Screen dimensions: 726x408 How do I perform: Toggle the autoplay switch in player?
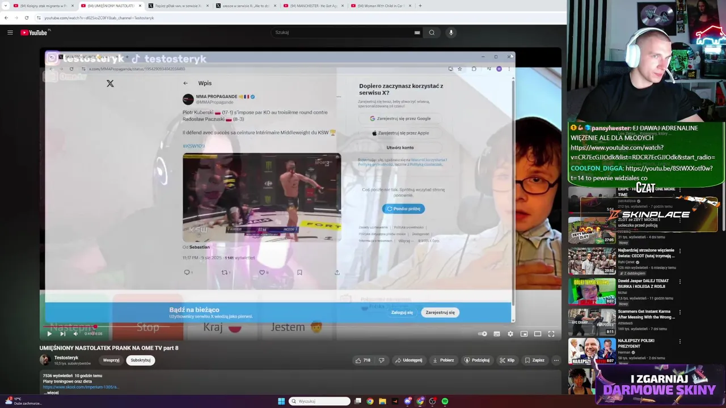[483, 334]
